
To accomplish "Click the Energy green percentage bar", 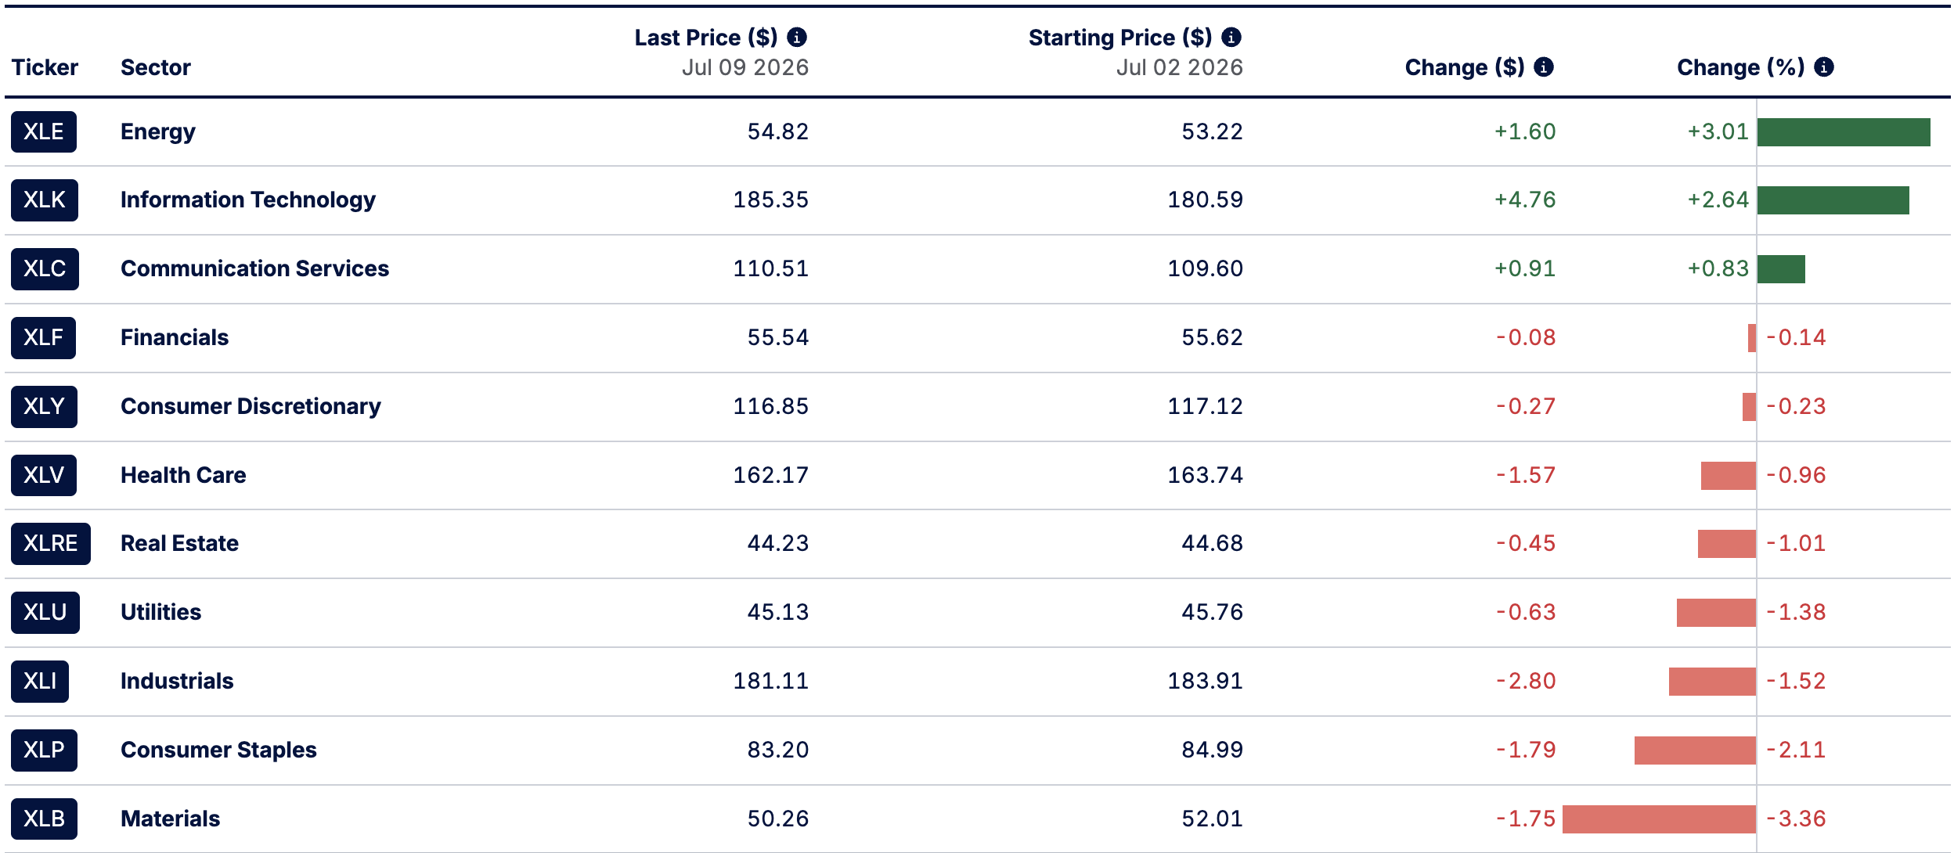I will pos(1844,132).
